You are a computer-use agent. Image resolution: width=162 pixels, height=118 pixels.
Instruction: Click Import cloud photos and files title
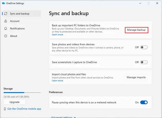[x=69, y=74]
